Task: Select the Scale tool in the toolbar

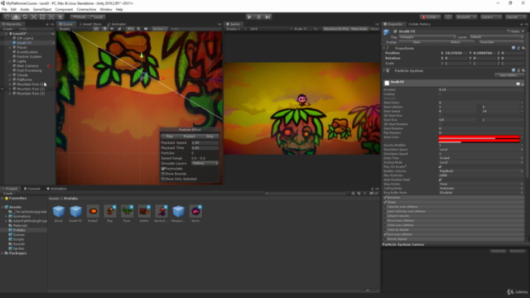Action: [33, 17]
